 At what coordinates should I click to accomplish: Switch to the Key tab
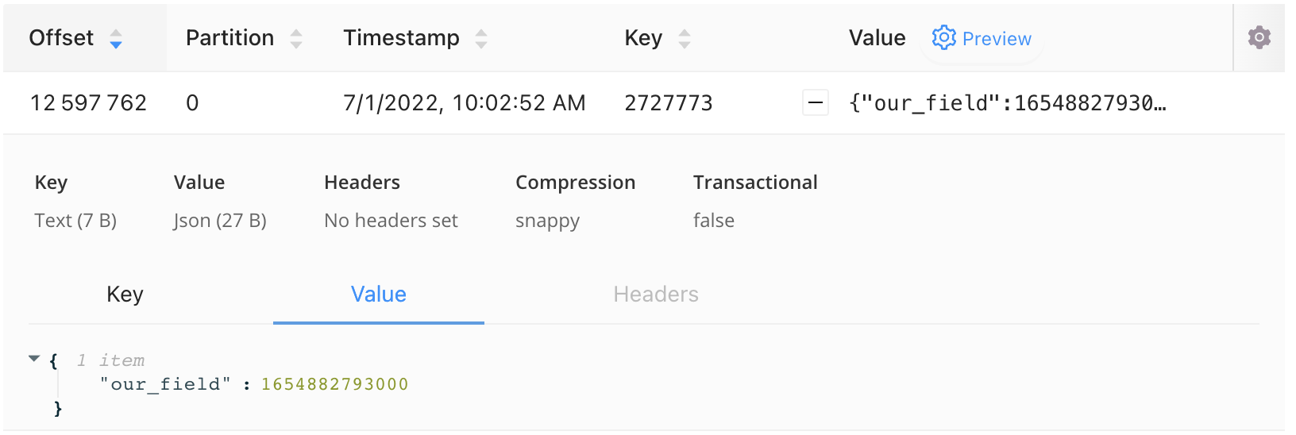[x=125, y=294]
